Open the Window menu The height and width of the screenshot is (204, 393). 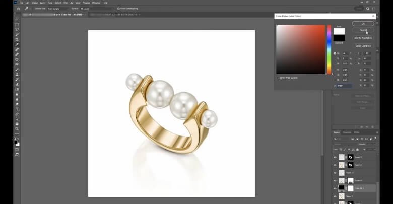coord(96,3)
